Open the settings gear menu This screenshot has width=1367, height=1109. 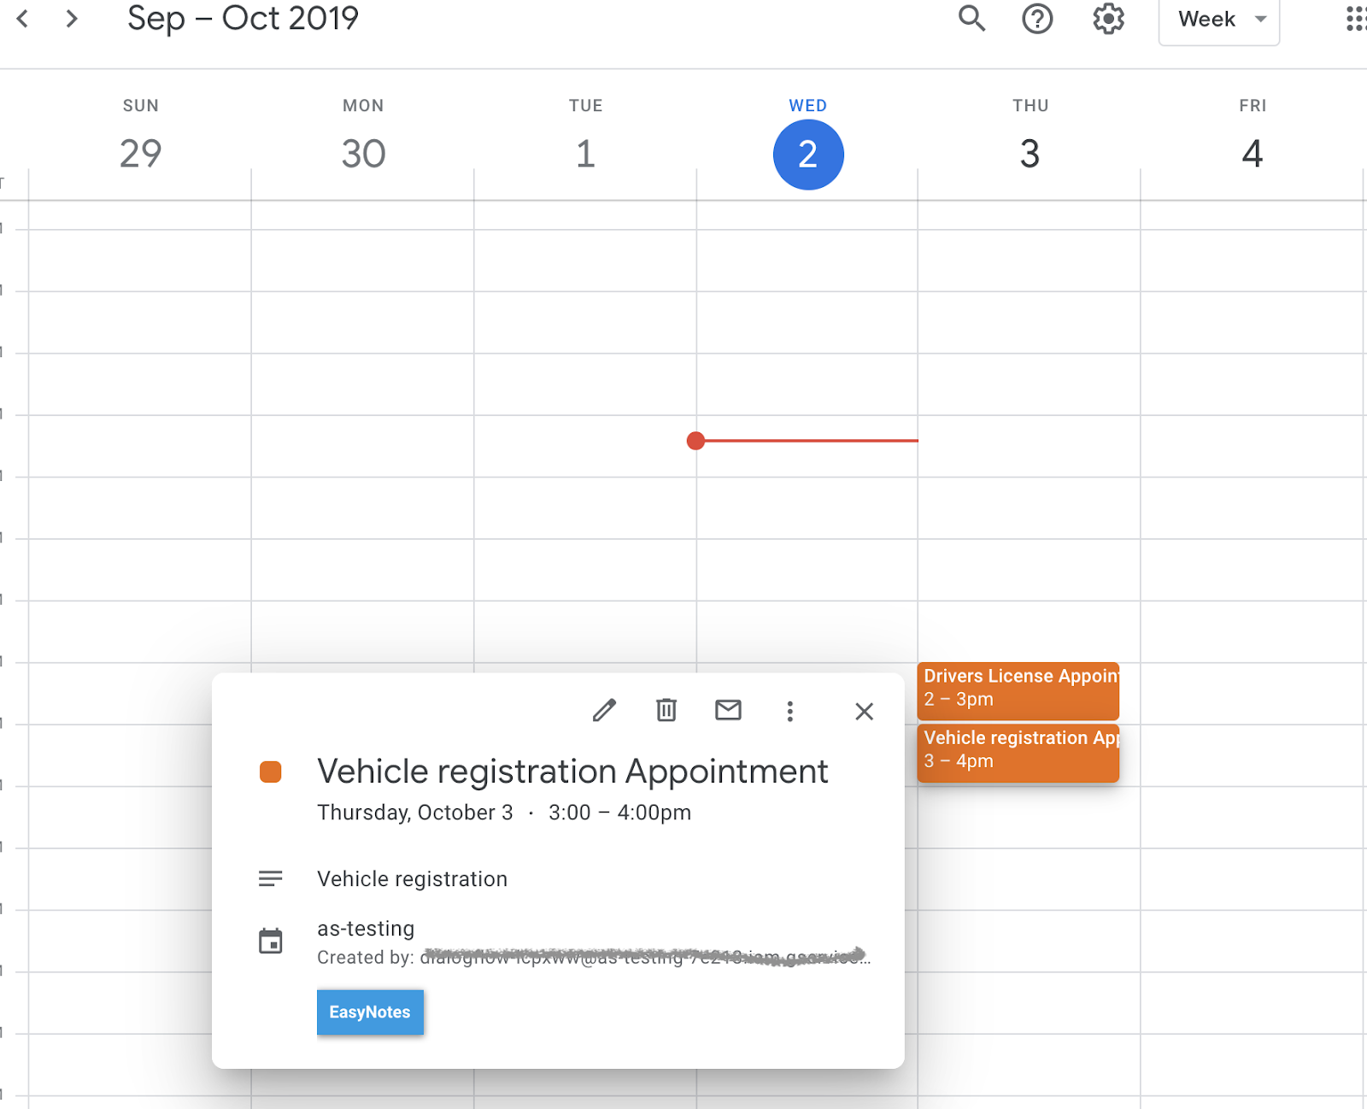coord(1108,19)
